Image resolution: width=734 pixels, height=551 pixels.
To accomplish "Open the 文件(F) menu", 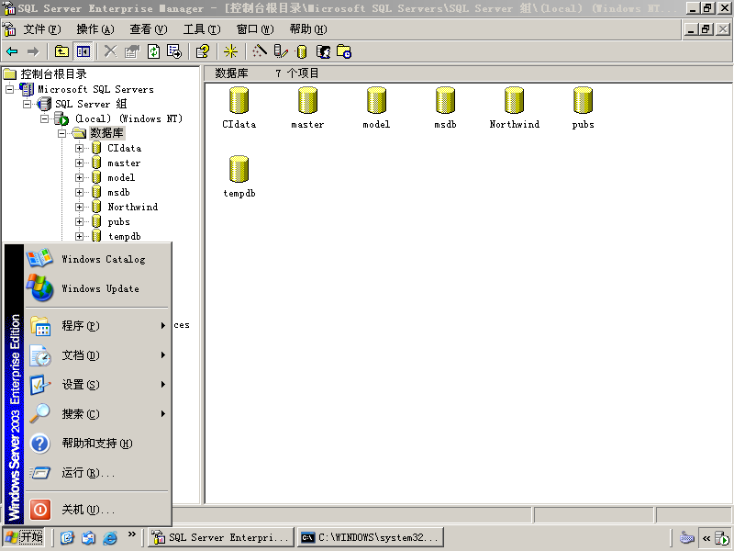I will click(x=42, y=29).
